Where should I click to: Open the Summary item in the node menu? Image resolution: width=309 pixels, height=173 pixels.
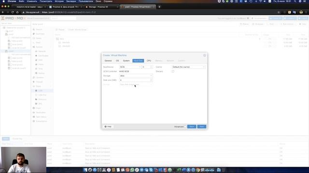[42, 34]
